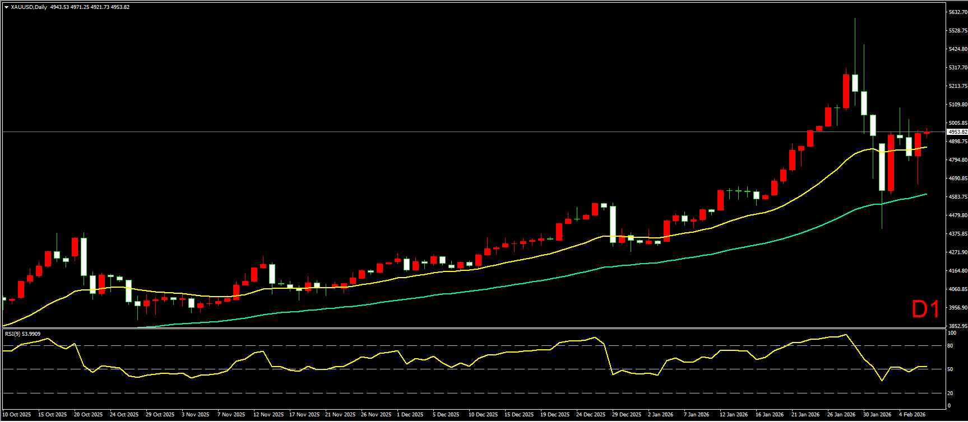This screenshot has width=968, height=422.
Task: Click the RSI 20 level scale label
Action: (x=950, y=393)
